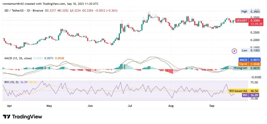Select the MACD (12, 26, close) indicator title
The width and height of the screenshot is (267, 124).
coord(18,58)
